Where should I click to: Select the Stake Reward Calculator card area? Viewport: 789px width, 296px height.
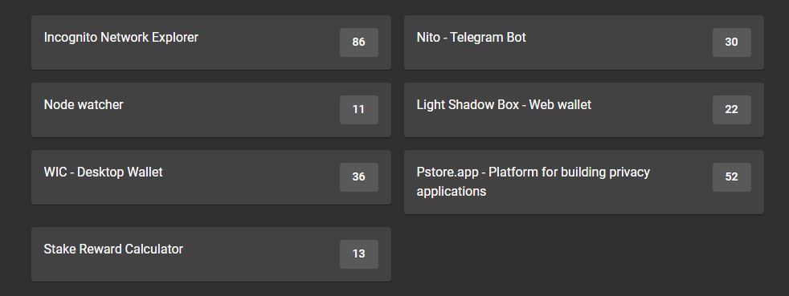tap(211, 254)
